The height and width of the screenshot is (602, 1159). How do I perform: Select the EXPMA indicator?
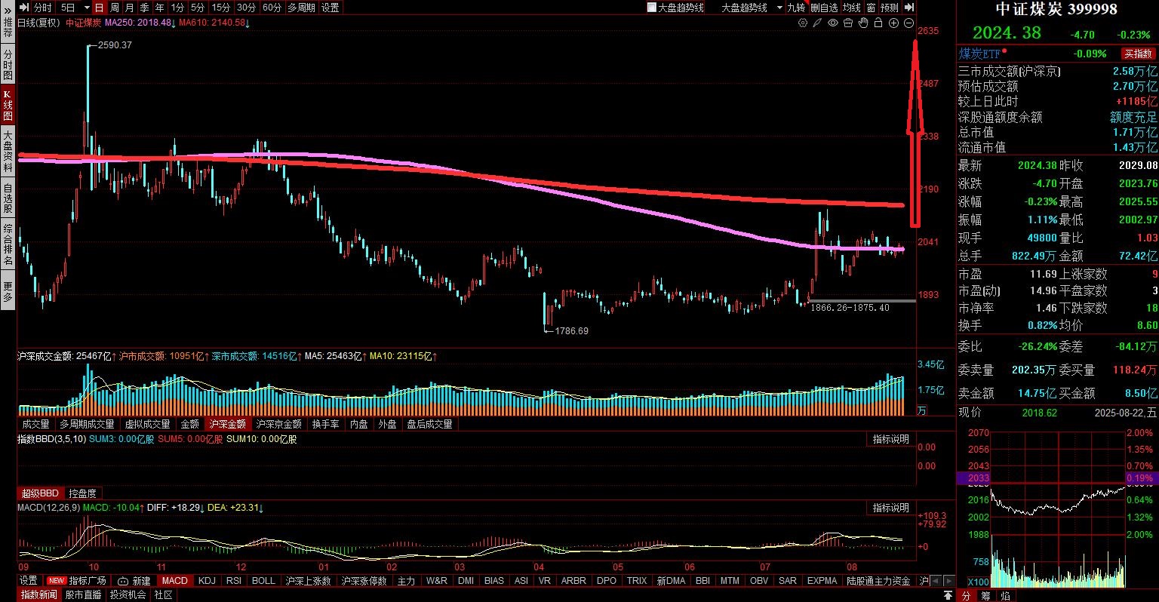[x=822, y=581]
